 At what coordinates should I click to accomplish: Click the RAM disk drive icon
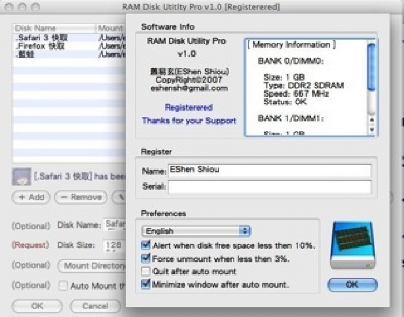point(353,245)
